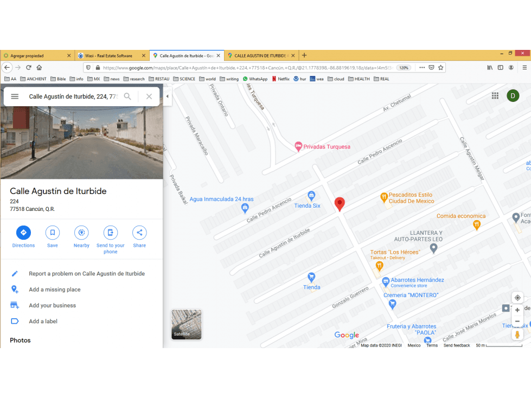This screenshot has width=531, height=398.
Task: Open Firefox page actions three-dot menu
Action: (x=422, y=67)
